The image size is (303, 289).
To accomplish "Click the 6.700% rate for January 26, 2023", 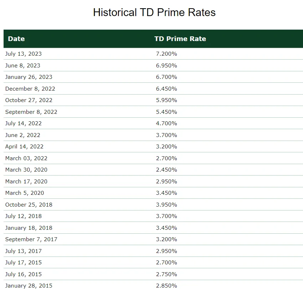I will [x=166, y=77].
